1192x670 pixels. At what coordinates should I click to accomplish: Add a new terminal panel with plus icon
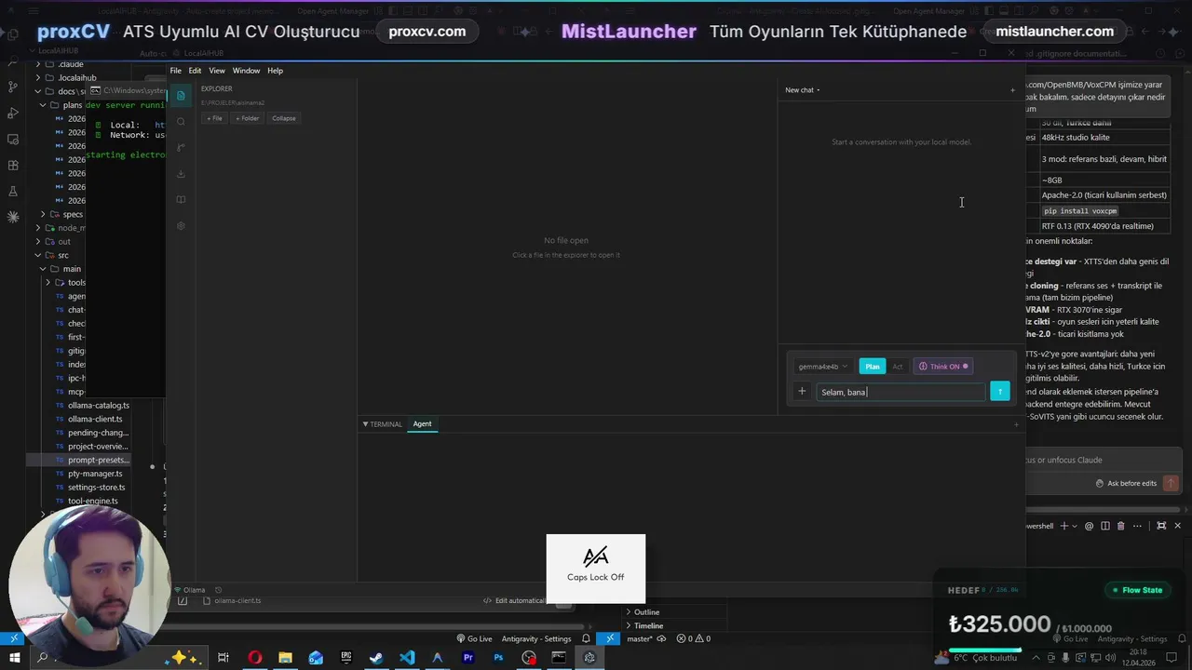(1016, 424)
